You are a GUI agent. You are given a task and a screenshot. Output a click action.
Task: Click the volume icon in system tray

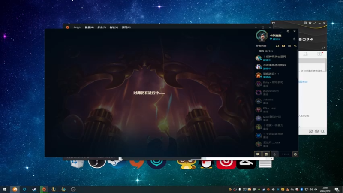coord(311,190)
